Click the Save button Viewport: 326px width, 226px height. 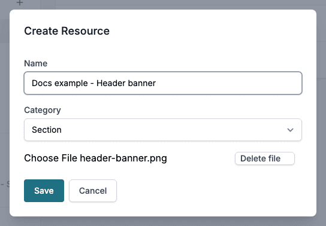44,191
